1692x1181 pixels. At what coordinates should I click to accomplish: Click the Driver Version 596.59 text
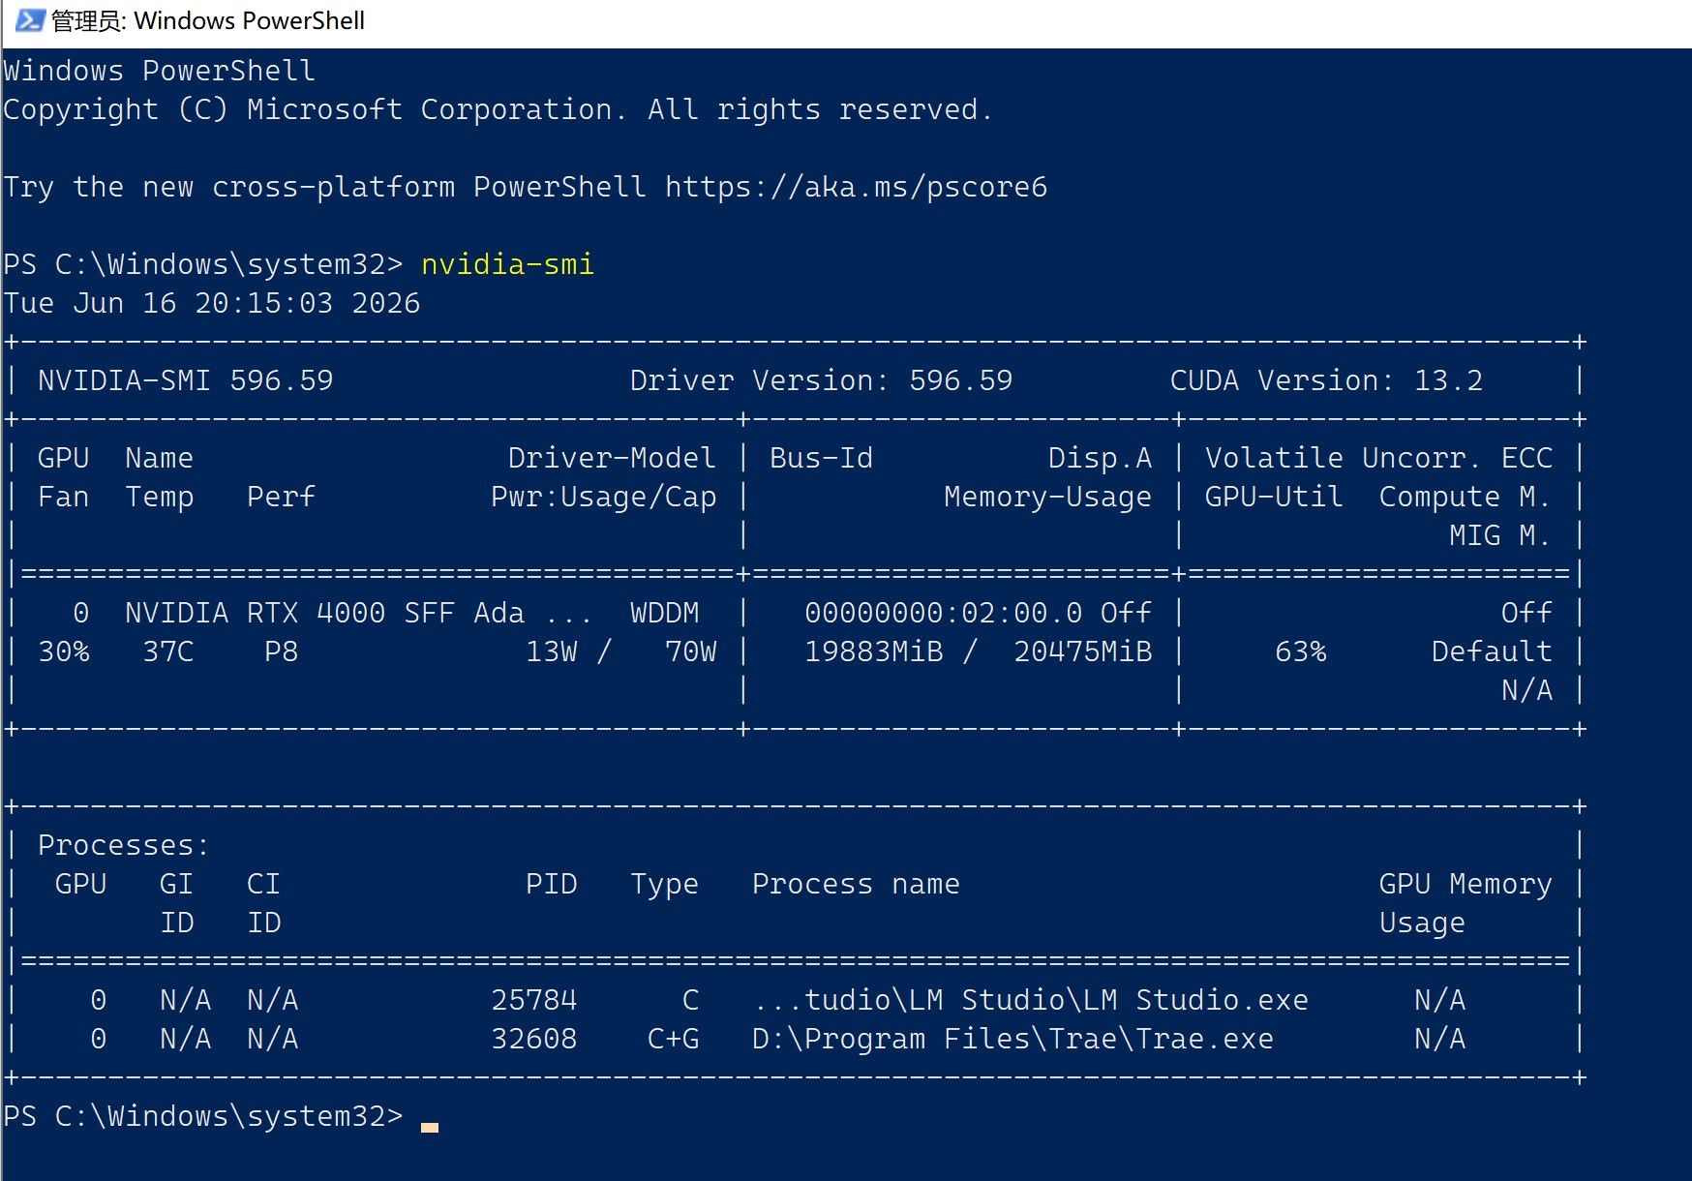[821, 380]
